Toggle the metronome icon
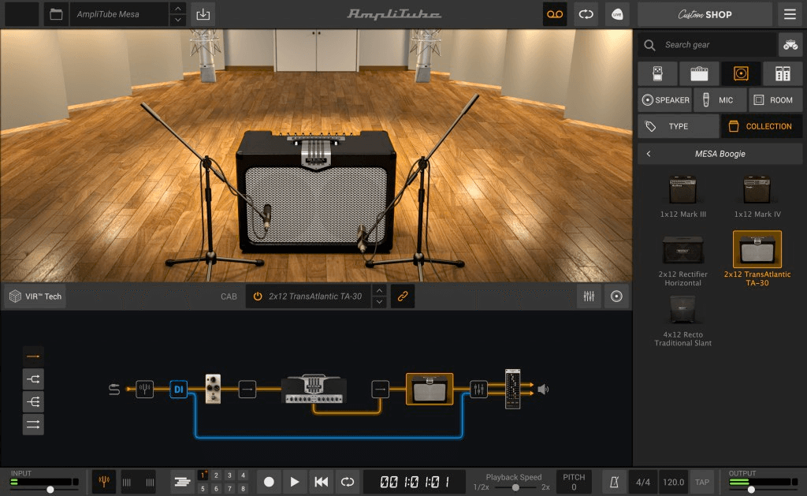The width and height of the screenshot is (807, 496). (614, 482)
